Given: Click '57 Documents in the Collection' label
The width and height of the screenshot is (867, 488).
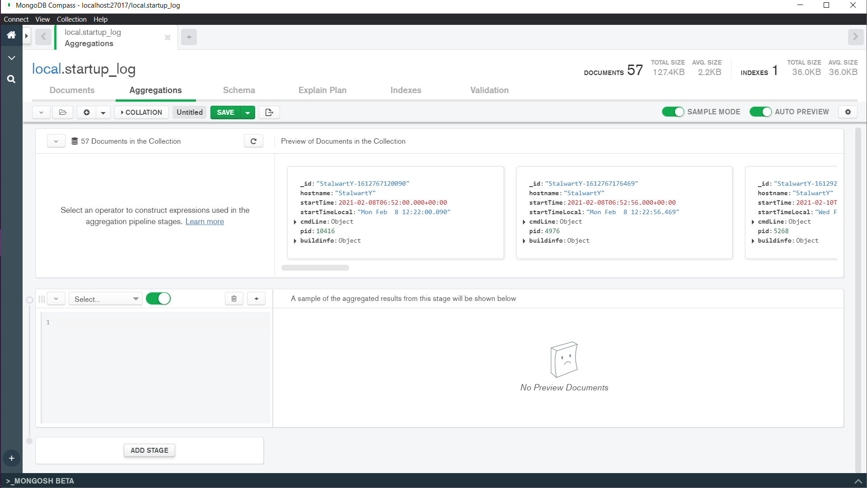Looking at the screenshot, I should coord(131,141).
